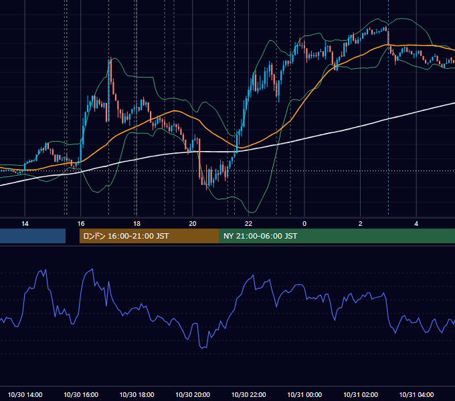
Task: Click the 14 hour label on price chart axis
Action: tap(25, 224)
